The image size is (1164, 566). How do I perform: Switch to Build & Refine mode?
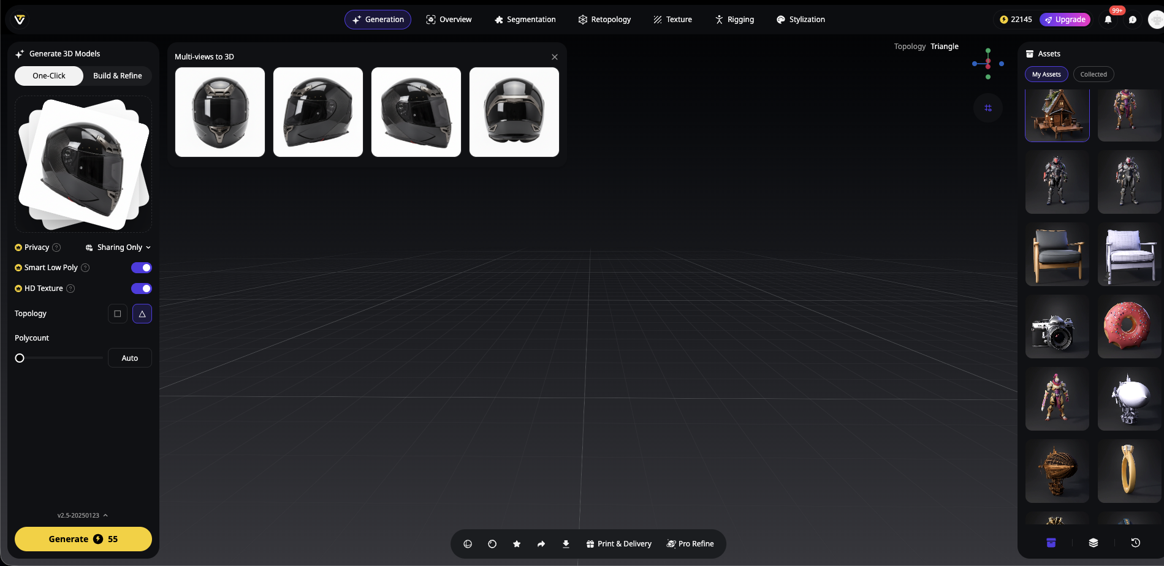click(118, 76)
